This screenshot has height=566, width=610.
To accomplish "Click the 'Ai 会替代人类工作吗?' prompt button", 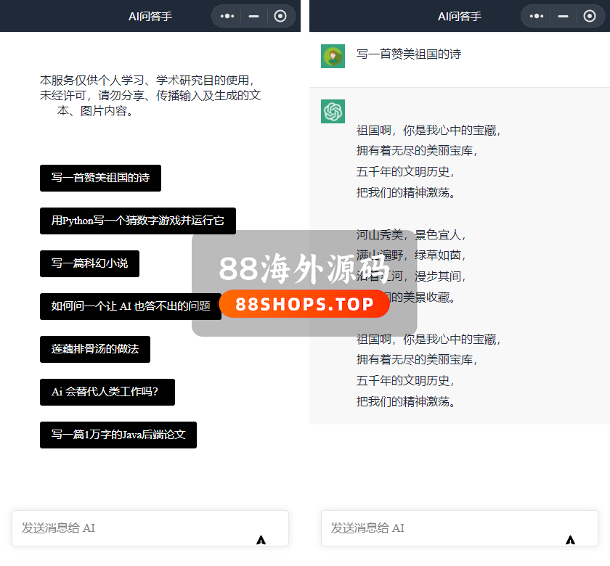I will coord(107,392).
